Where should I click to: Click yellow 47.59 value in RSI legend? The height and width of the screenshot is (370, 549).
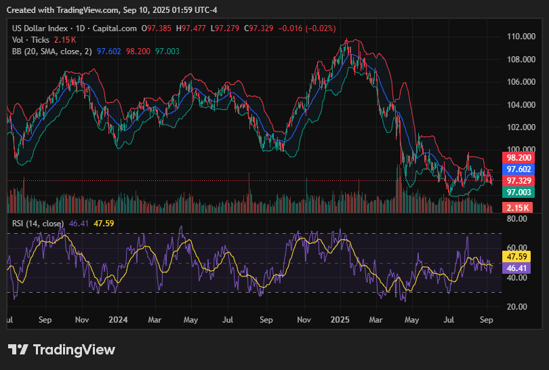pyautogui.click(x=104, y=224)
